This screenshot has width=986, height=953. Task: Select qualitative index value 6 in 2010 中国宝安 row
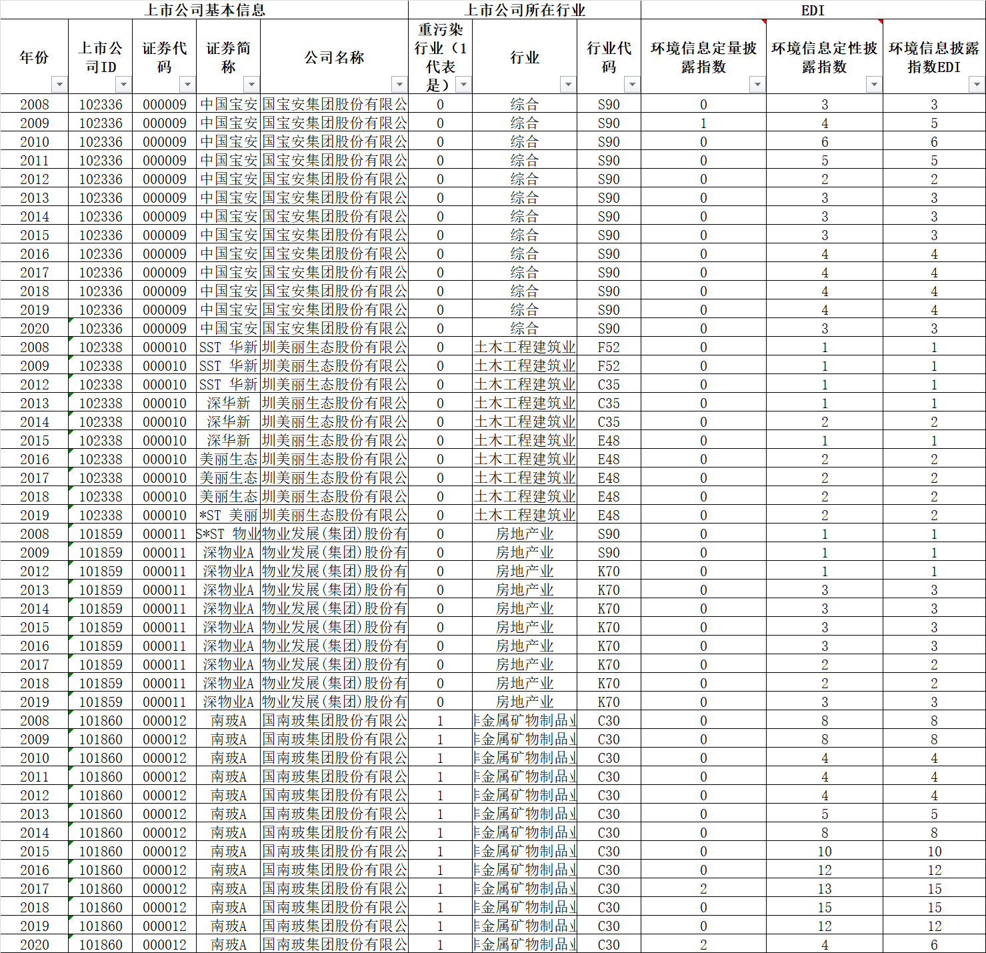pyautogui.click(x=825, y=142)
